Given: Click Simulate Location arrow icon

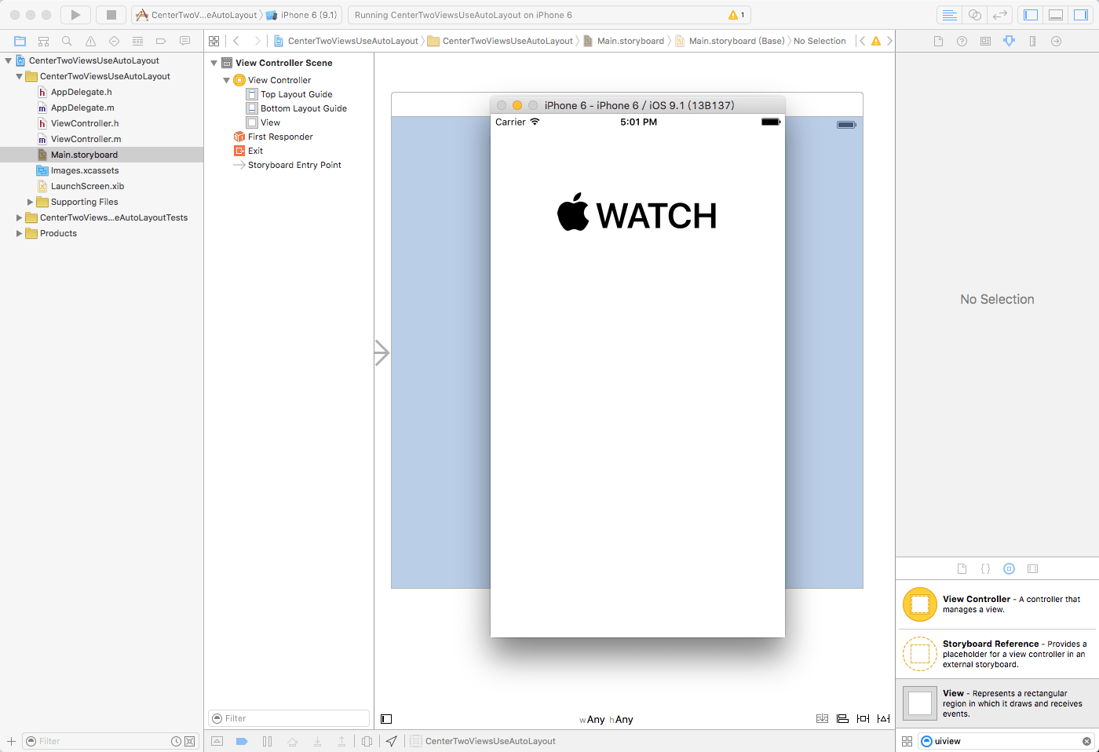Looking at the screenshot, I should tap(392, 741).
